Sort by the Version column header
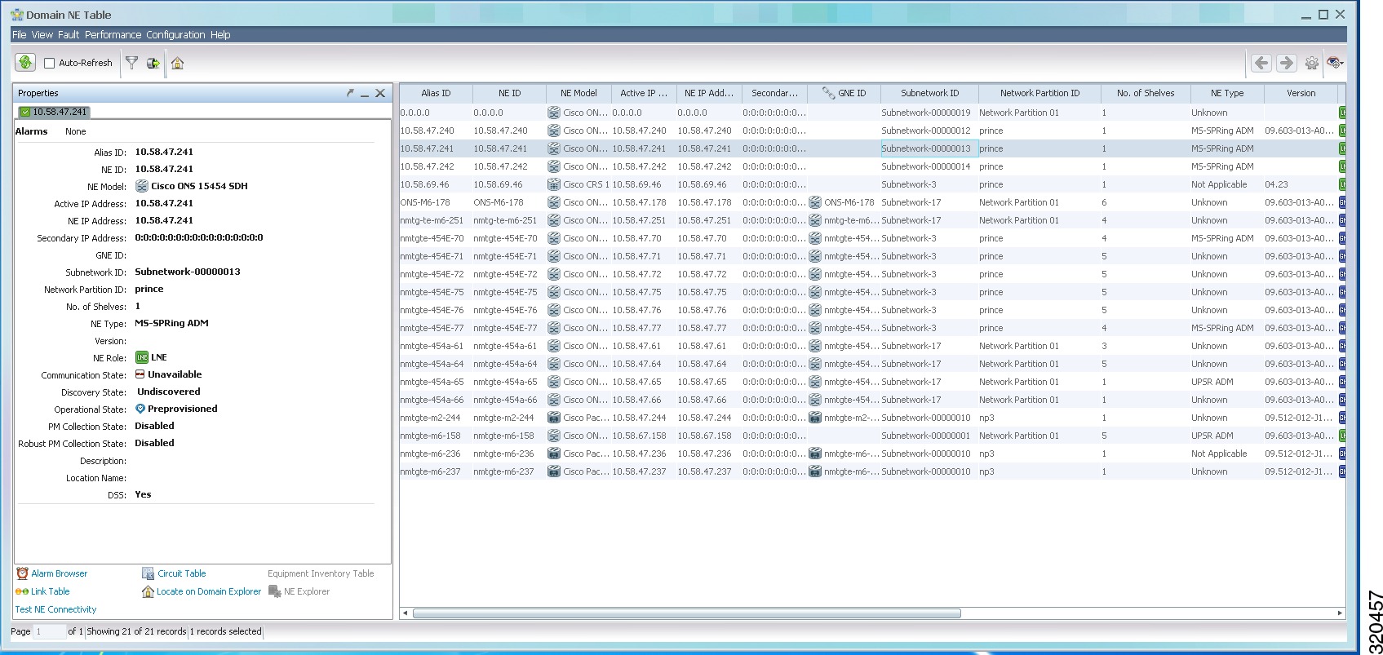The width and height of the screenshot is (1383, 655). (1301, 93)
